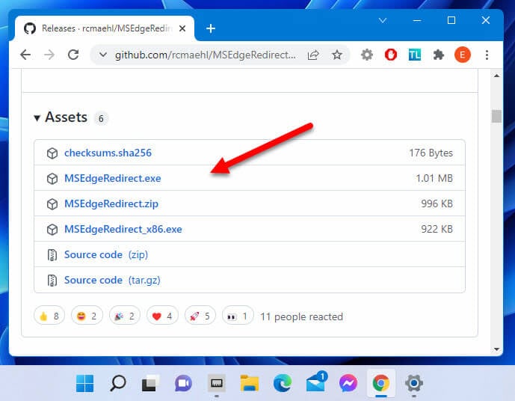The image size is (515, 401).
Task: Click the address bar URL field
Action: (205, 55)
